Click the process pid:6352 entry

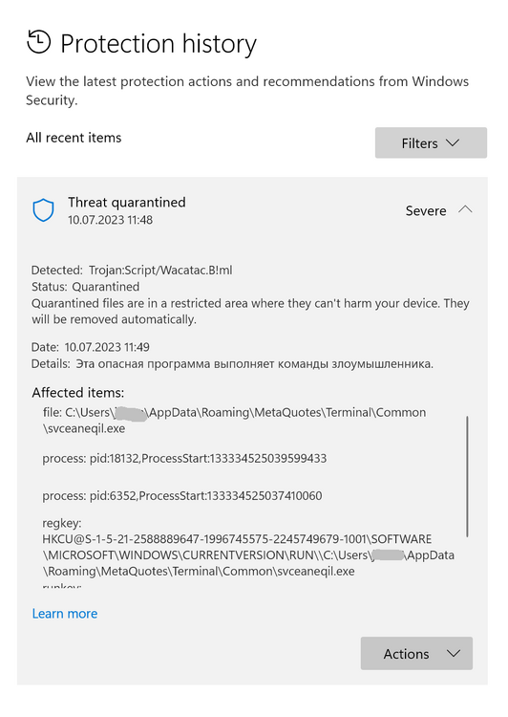click(182, 496)
